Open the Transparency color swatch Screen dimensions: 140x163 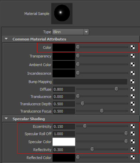(x=64, y=56)
